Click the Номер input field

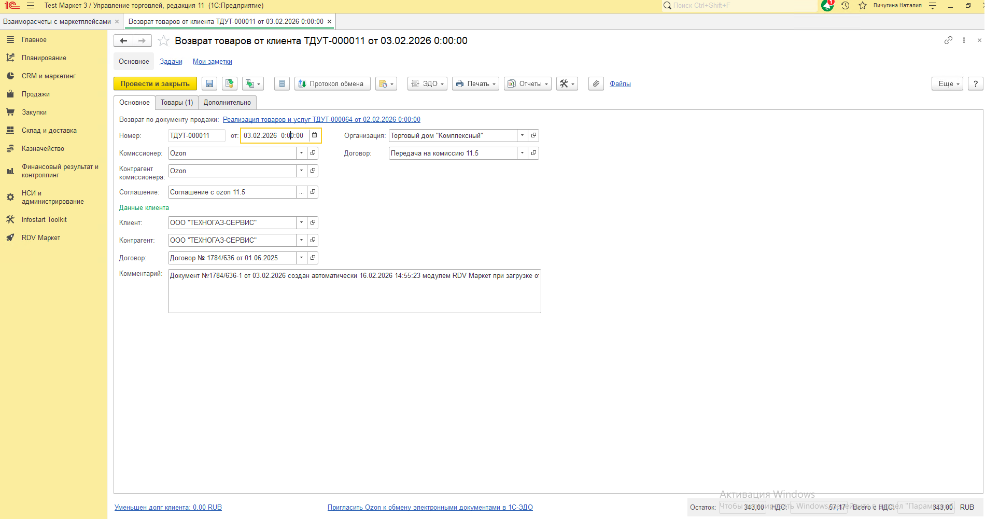click(x=196, y=136)
